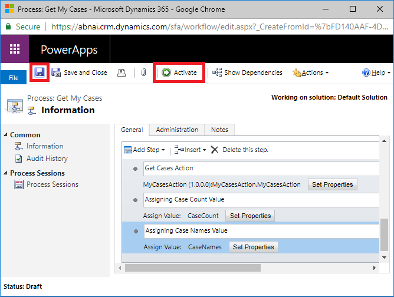The width and height of the screenshot is (394, 297).
Task: Click the print icon in toolbar
Action: coord(122,73)
